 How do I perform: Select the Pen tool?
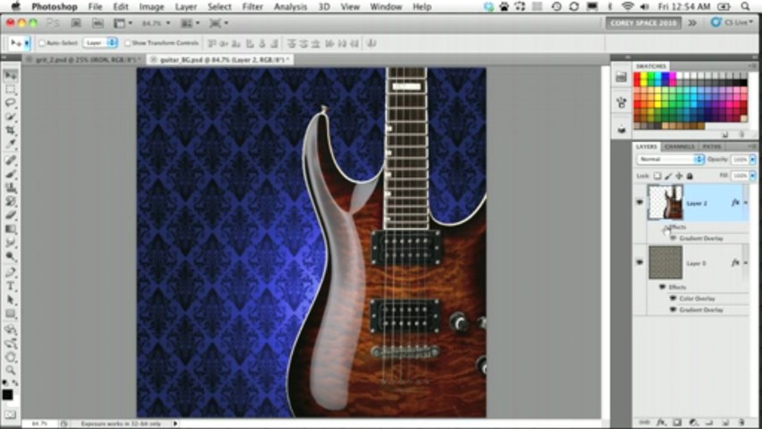pos(10,272)
